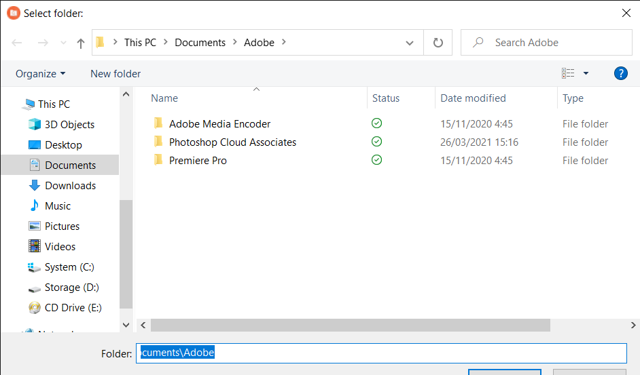Click sync status icon for Premiere Pro
Image resolution: width=640 pixels, height=375 pixels.
pos(377,160)
